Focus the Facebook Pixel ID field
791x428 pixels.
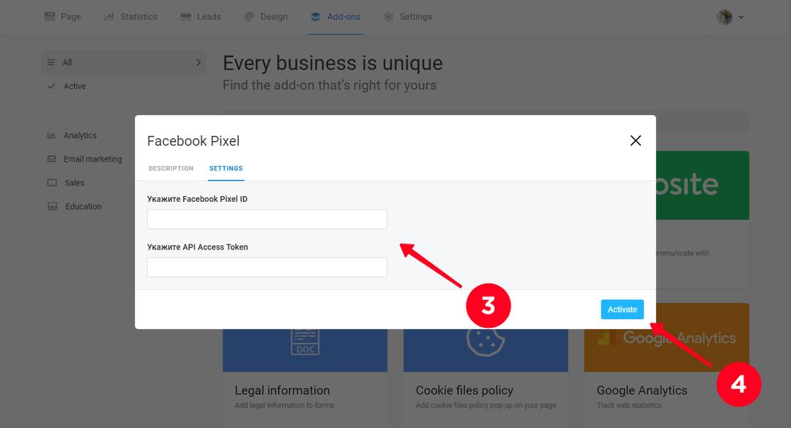267,219
